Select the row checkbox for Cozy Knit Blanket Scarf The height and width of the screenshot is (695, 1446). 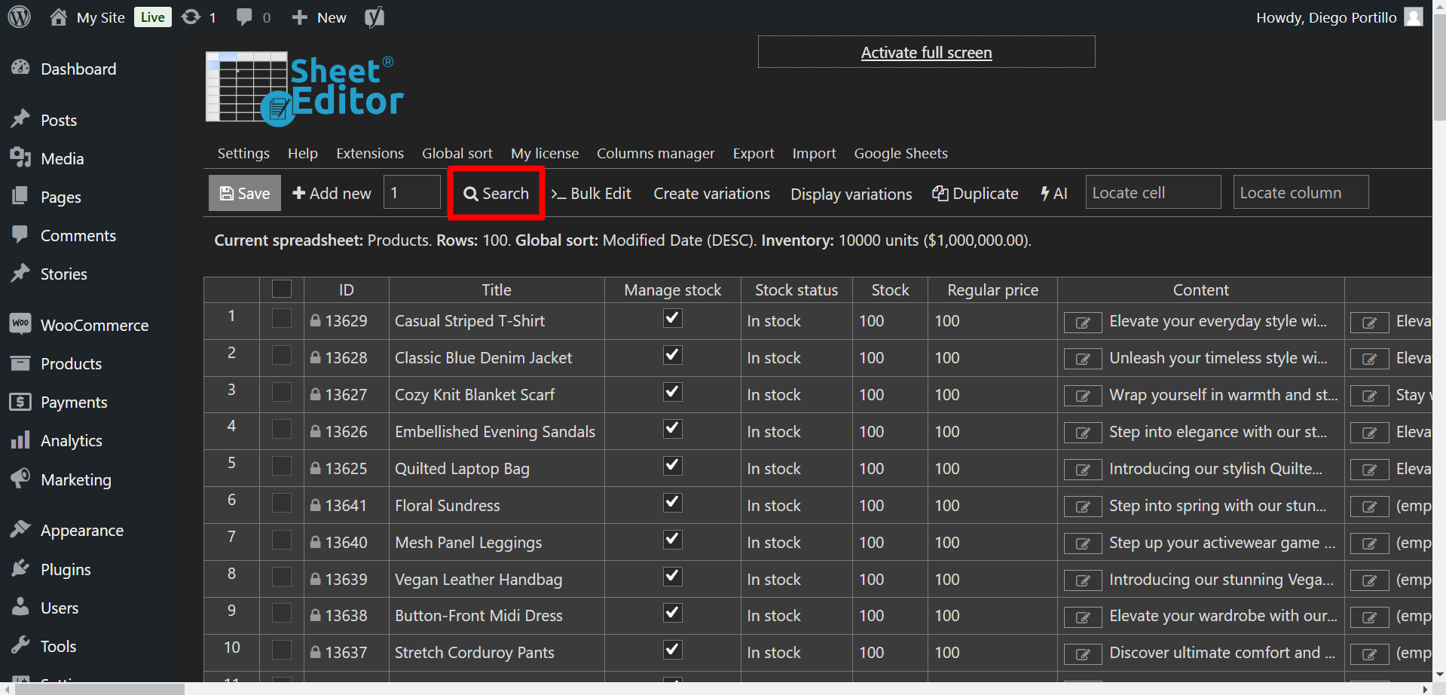pos(282,393)
